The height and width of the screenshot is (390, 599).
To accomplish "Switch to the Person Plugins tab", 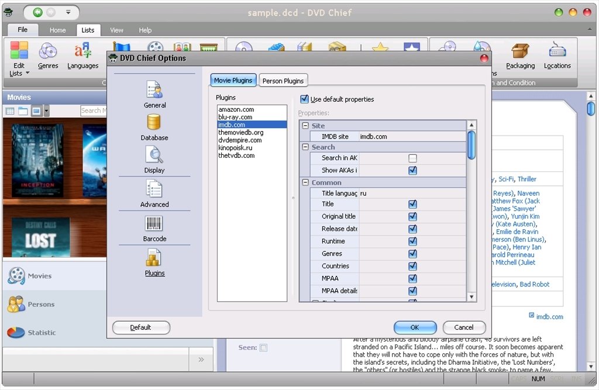I will [283, 81].
